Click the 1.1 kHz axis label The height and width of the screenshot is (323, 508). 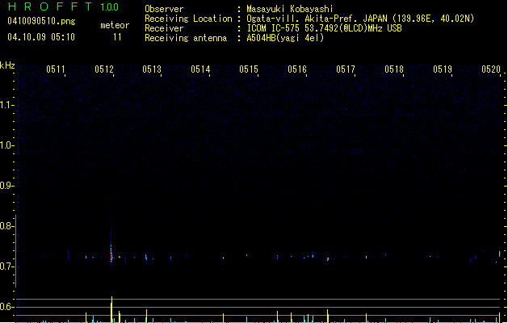click(x=6, y=105)
